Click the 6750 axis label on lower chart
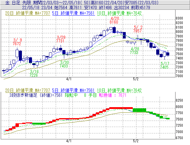Screen dimensions: 190x145 point(179,138)
